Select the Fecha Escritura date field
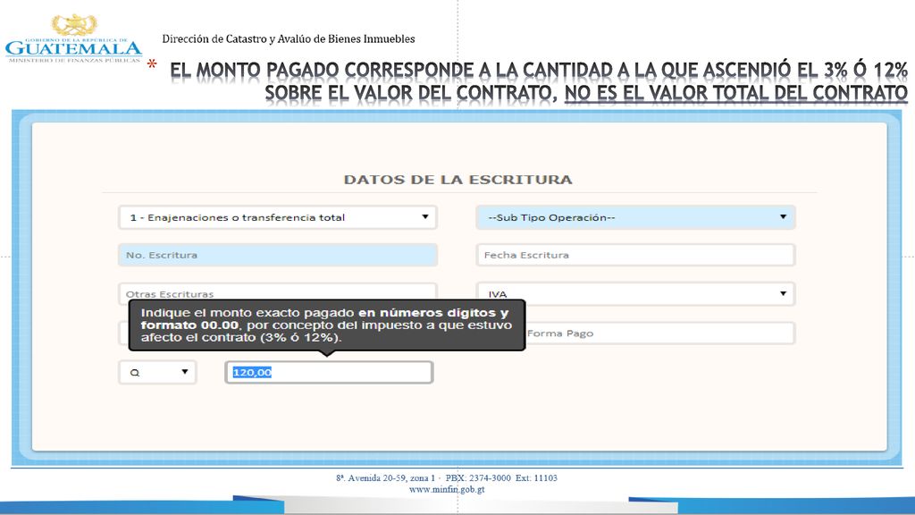This screenshot has height=515, width=915. point(635,255)
